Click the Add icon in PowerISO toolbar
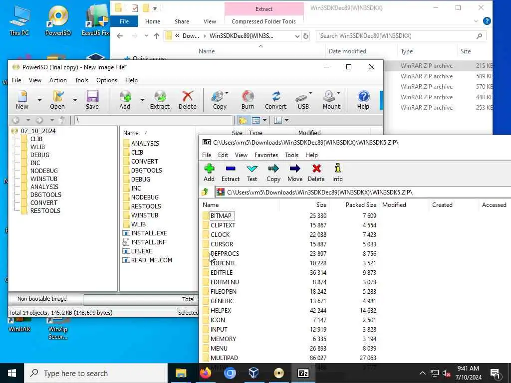511x383 pixels. coord(125,100)
